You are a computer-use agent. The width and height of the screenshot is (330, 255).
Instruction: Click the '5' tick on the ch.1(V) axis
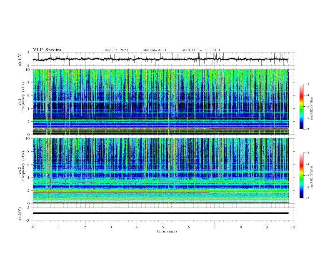29,52
